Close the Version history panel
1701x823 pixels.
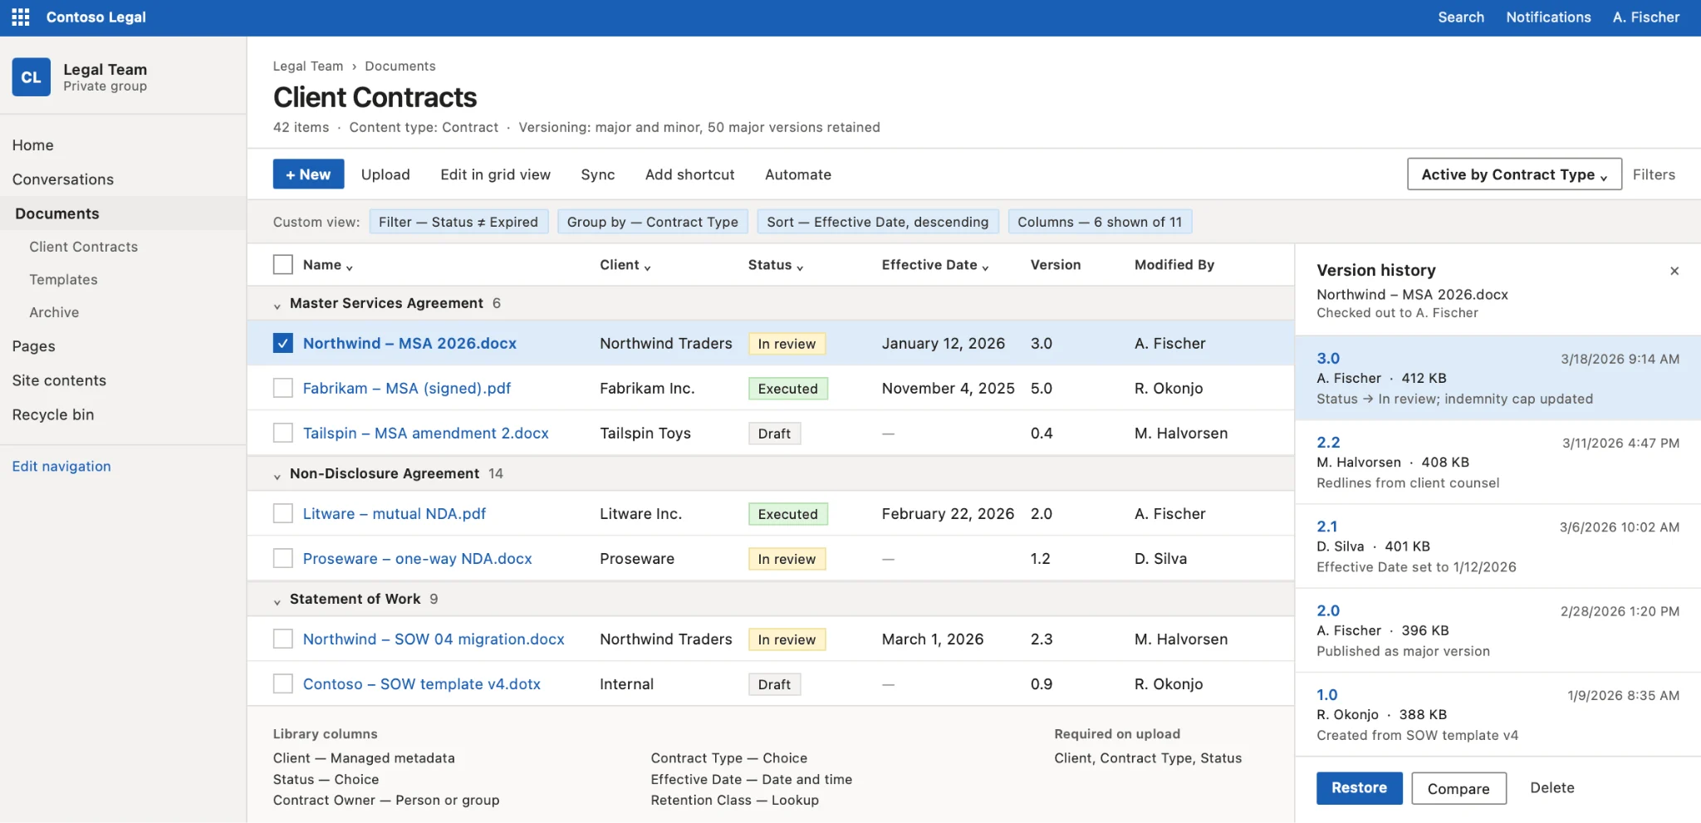tap(1674, 271)
